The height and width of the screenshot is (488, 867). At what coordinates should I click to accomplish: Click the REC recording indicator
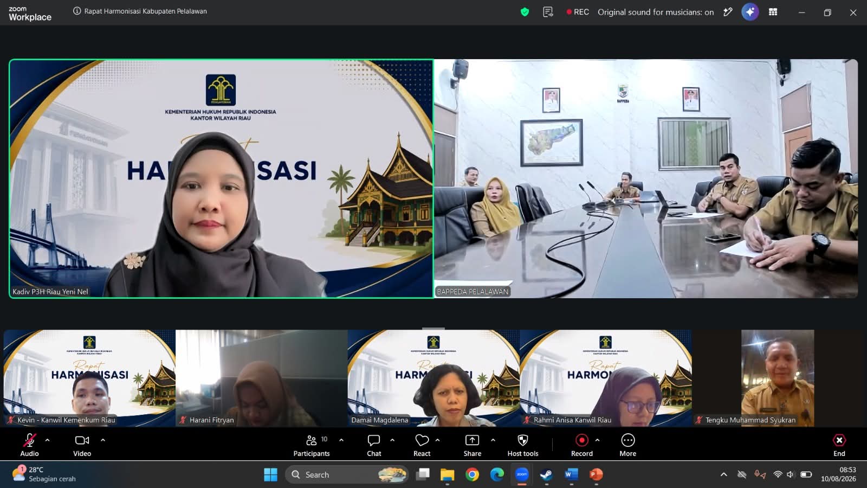(x=578, y=12)
